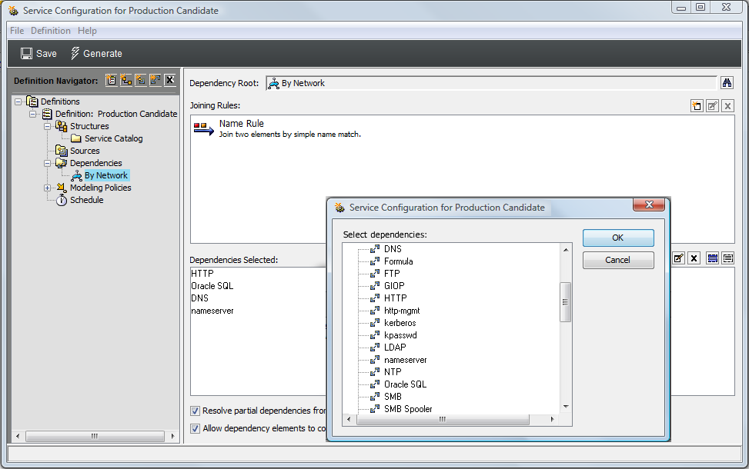Select the Dependencies label in the tree
The image size is (749, 469).
pos(96,163)
